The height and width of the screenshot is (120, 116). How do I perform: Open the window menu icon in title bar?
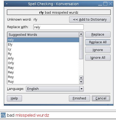[x=7, y=4]
